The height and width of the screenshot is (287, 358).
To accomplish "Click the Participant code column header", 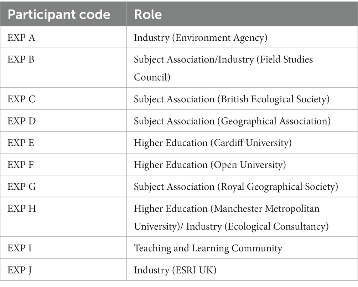I will (x=59, y=15).
